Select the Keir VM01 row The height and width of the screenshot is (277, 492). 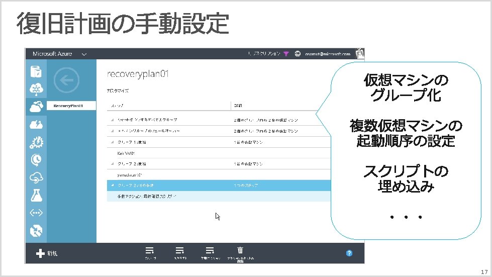point(219,153)
